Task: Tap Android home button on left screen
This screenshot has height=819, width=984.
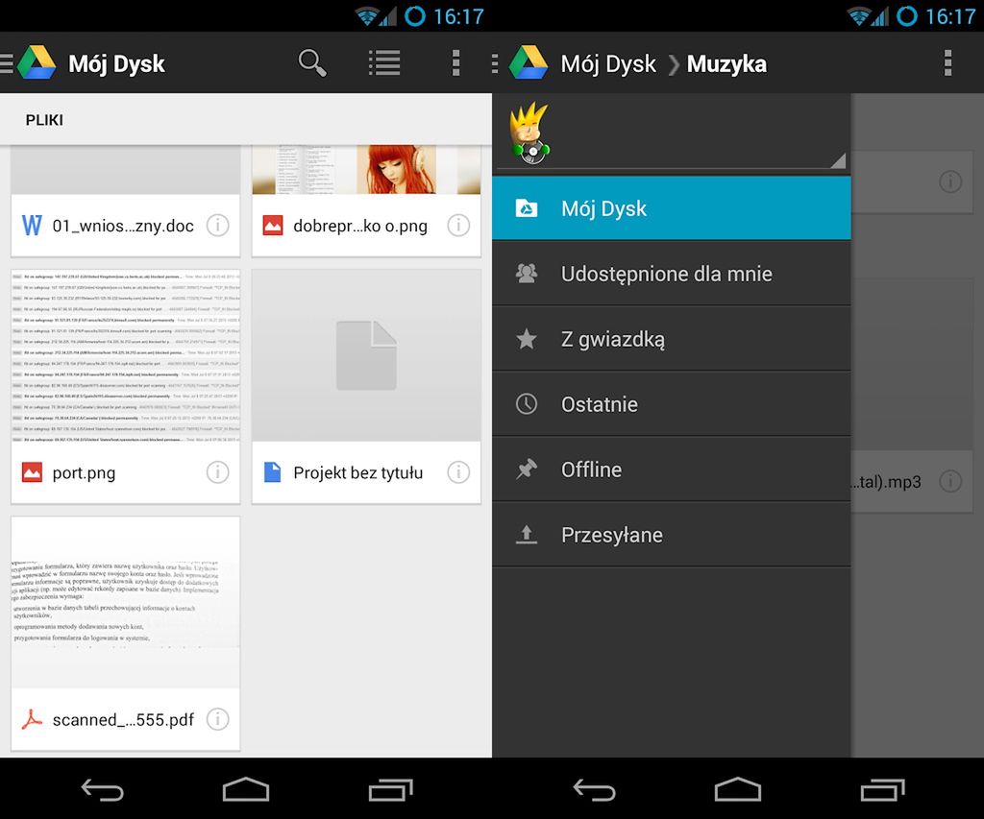Action: [245, 789]
